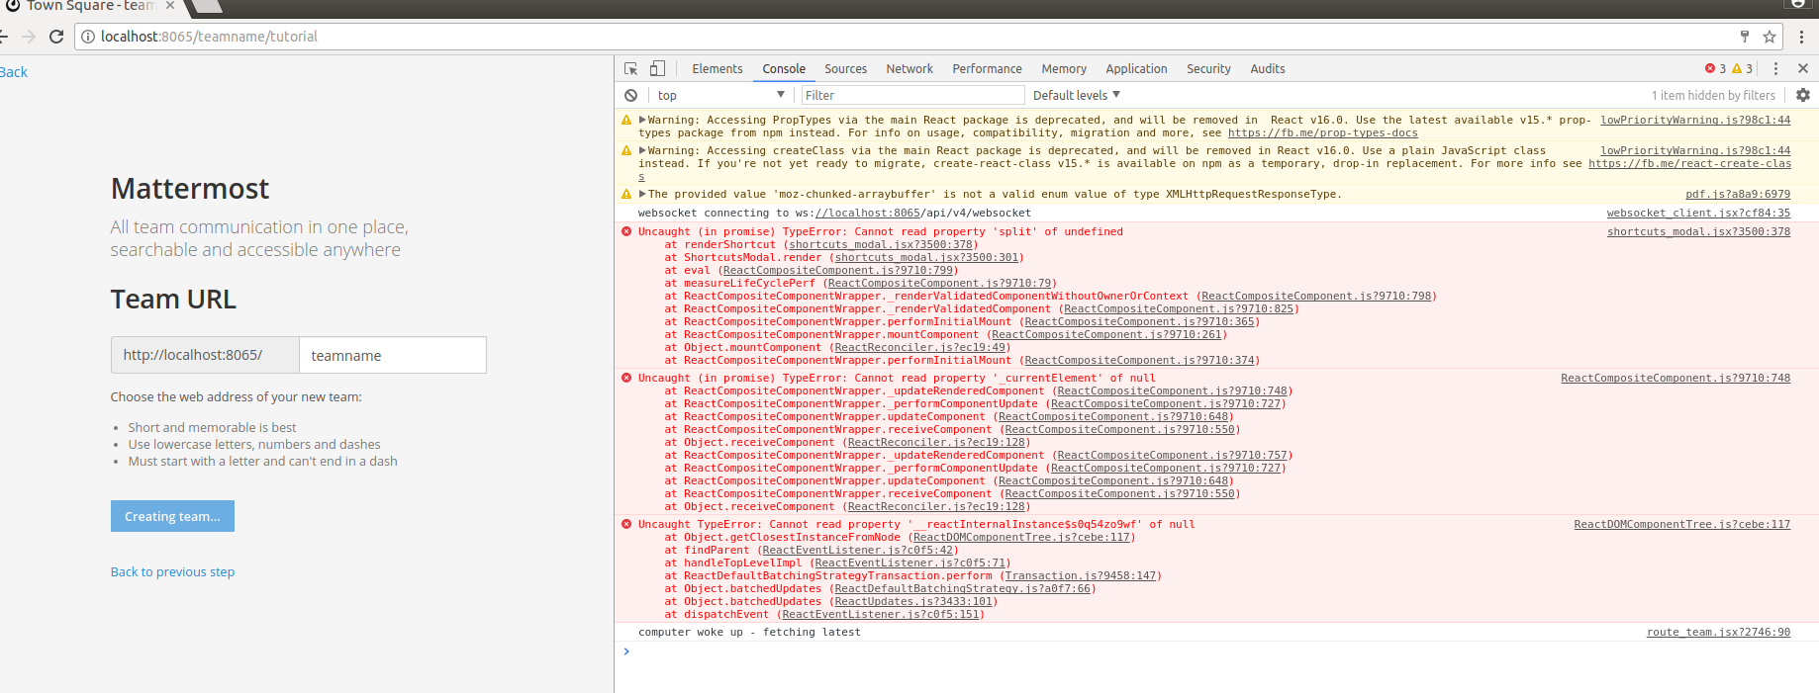This screenshot has height=693, width=1819.
Task: Open ReactDefaultBatchingStrategy.js?a0f7:66 link
Action: [x=962, y=588]
